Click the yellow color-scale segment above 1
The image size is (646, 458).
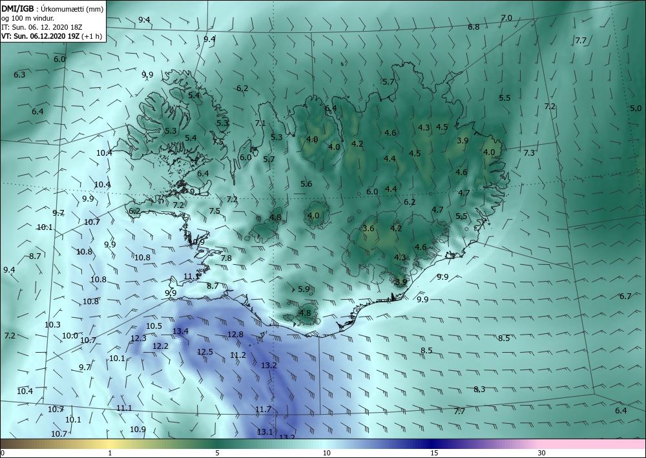tap(110, 444)
